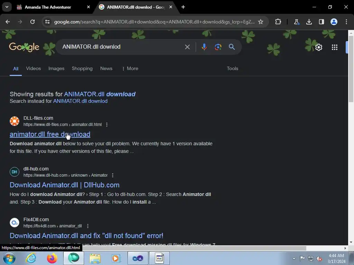Open Fix4Dll dll not found link
The image size is (354, 265).
86,236
